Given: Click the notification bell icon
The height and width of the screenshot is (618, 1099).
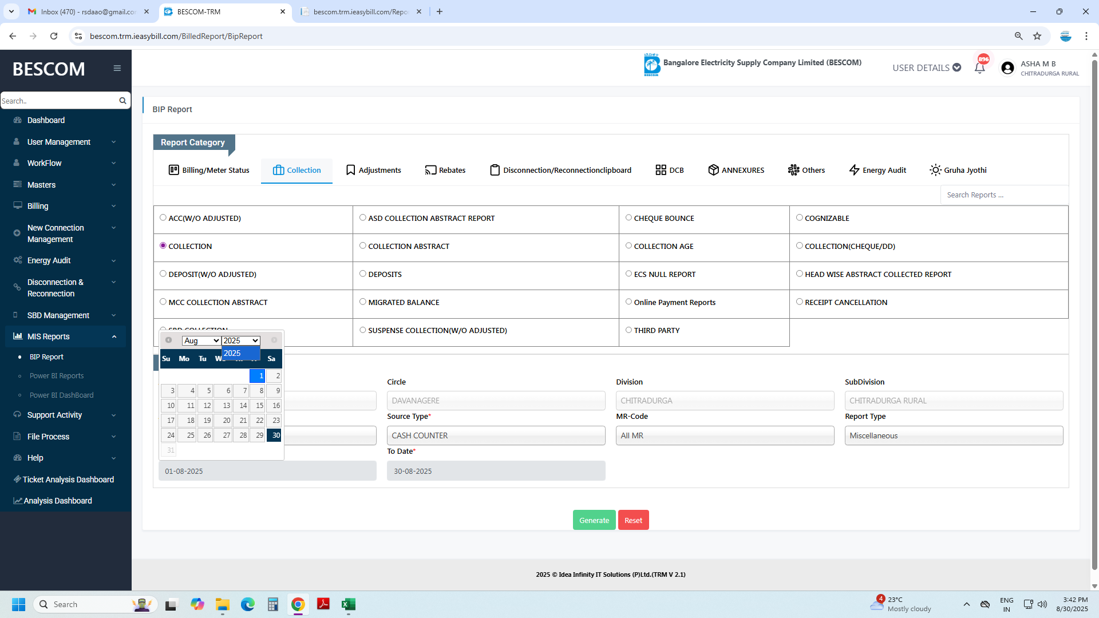Looking at the screenshot, I should pyautogui.click(x=979, y=68).
